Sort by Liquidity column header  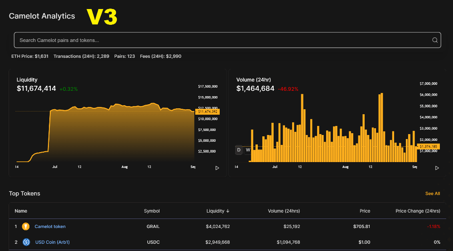coord(218,211)
